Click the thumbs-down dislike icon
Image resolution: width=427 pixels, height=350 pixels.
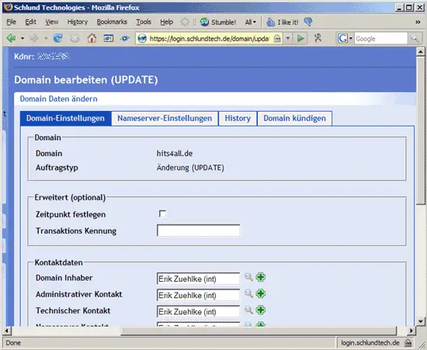tap(308, 22)
